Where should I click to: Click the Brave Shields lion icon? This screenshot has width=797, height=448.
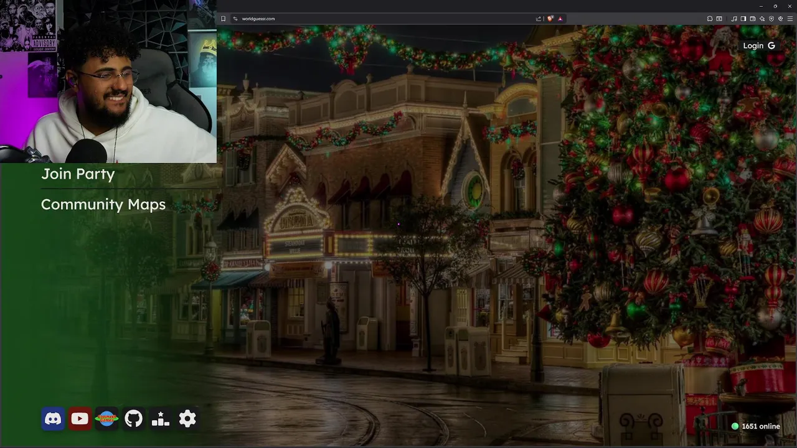tap(550, 19)
